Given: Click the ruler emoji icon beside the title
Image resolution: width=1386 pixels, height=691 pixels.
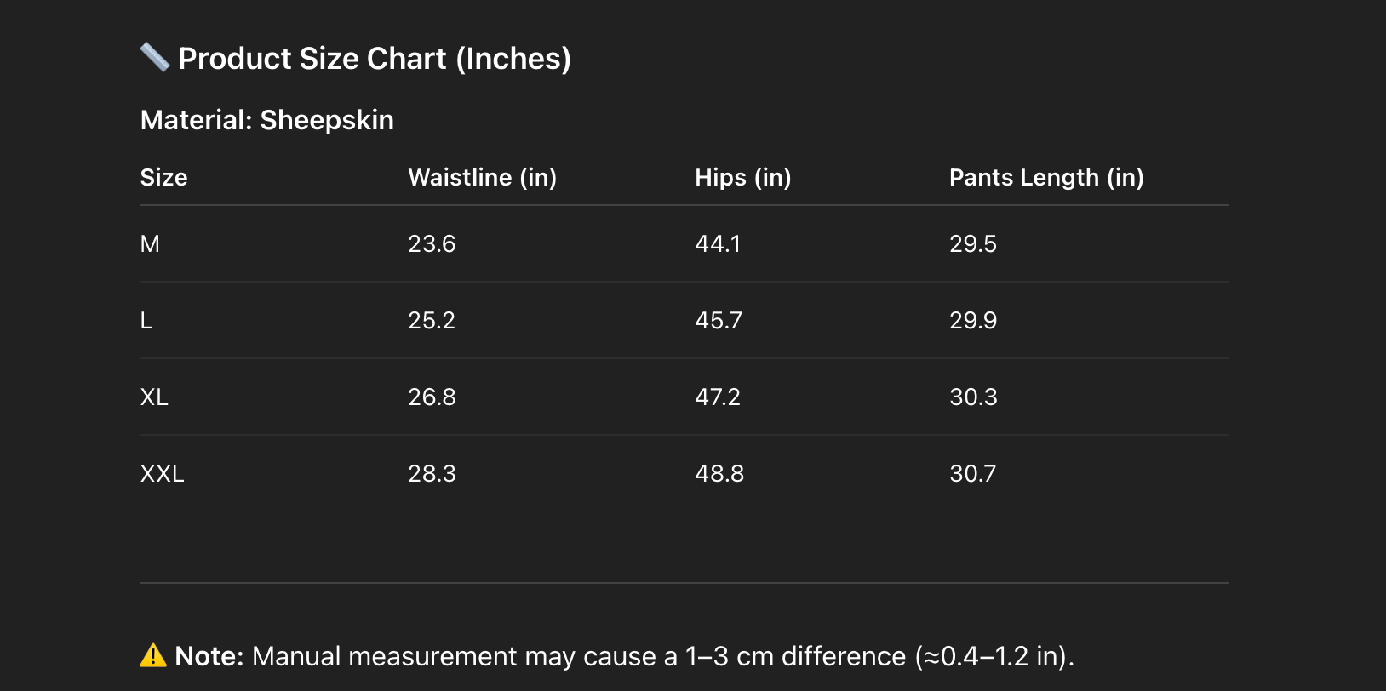Looking at the screenshot, I should (155, 58).
